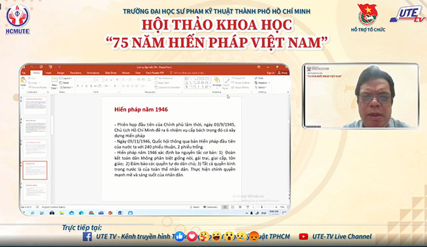Launch Microsoft Edge from taskbar
The width and height of the screenshot is (427, 247).
[82, 213]
